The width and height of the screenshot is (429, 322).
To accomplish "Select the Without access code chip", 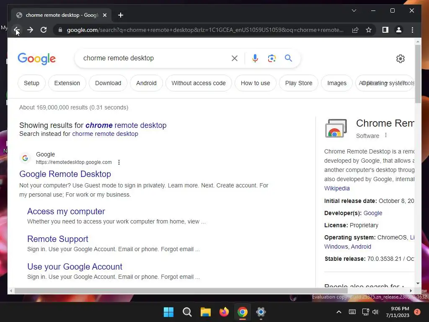I will point(199,83).
